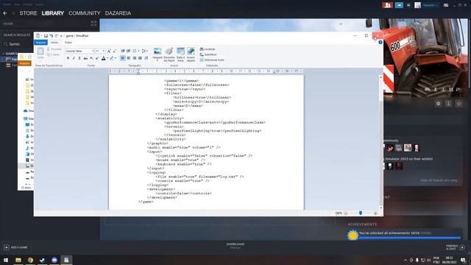Viewport: 471px width, 265px height.
Task: Open the Arquivo file tab in WordPad
Action: click(40, 43)
